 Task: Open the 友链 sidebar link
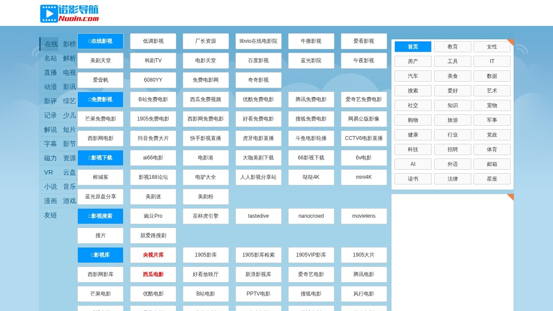pos(51,215)
